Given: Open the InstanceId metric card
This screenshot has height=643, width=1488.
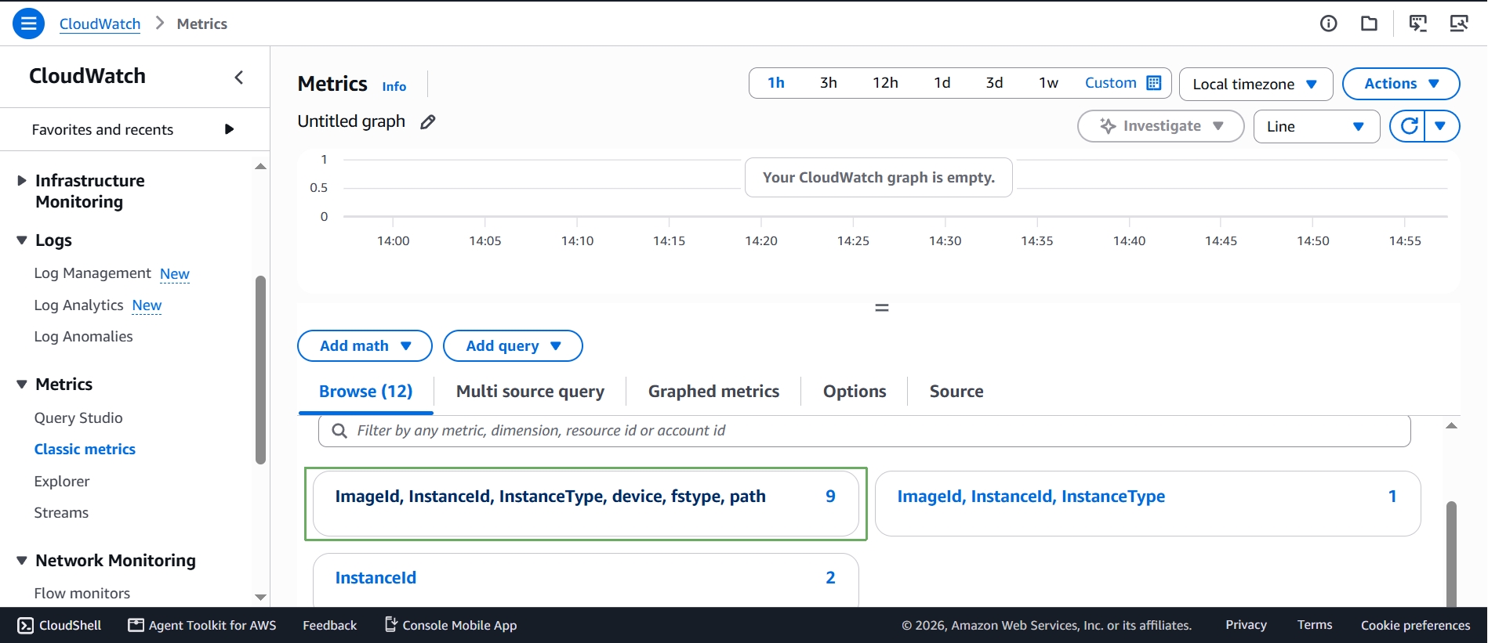Looking at the screenshot, I should (586, 580).
